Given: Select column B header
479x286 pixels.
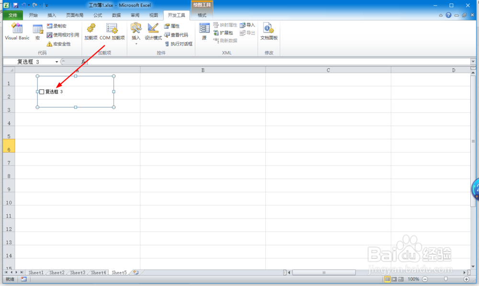Looking at the screenshot, I should 203,70.
